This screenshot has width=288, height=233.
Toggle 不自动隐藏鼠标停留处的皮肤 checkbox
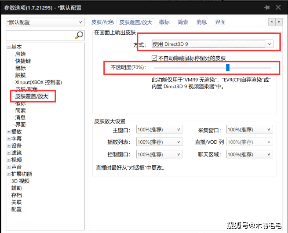coord(154,58)
